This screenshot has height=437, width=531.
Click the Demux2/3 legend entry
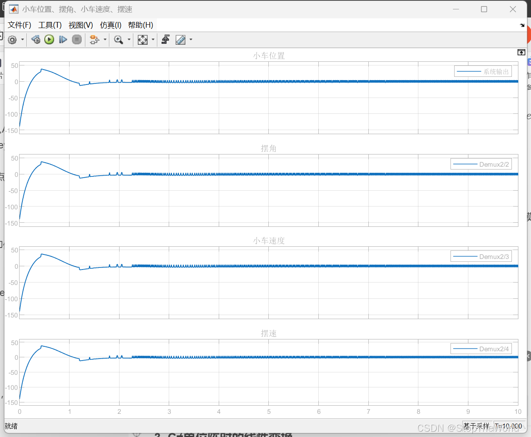(481, 257)
